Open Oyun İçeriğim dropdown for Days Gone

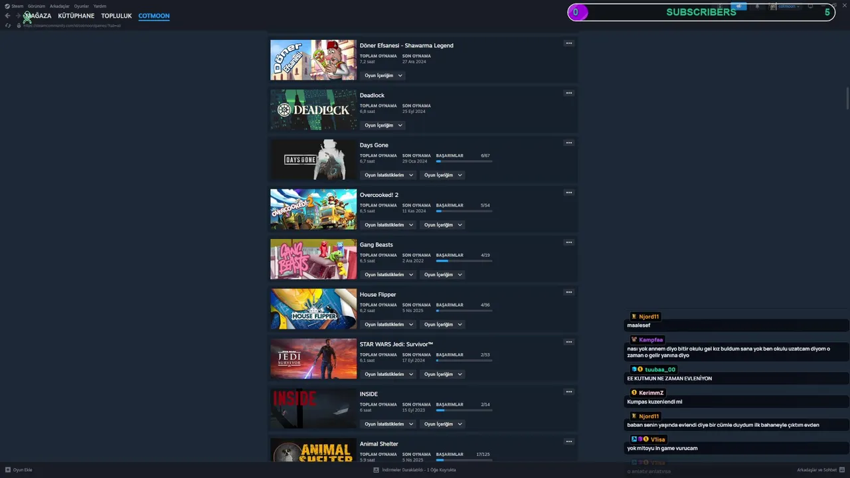[x=443, y=175]
